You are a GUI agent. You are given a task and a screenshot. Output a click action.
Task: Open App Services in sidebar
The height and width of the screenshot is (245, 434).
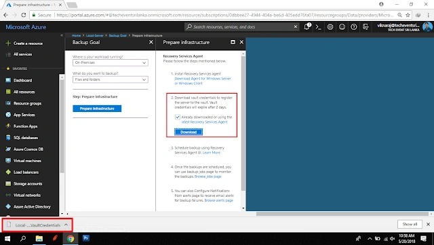[24, 115]
